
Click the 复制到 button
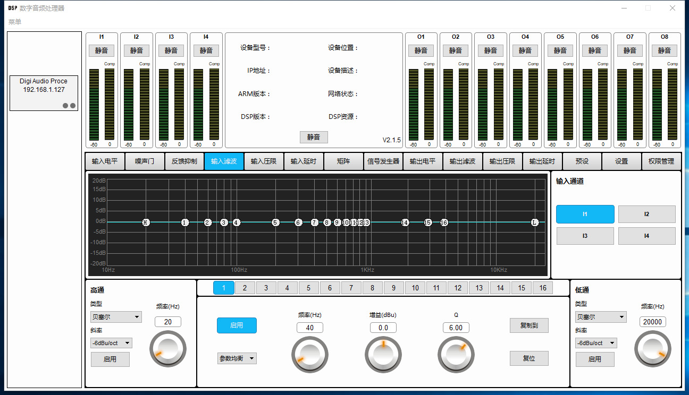tap(529, 325)
